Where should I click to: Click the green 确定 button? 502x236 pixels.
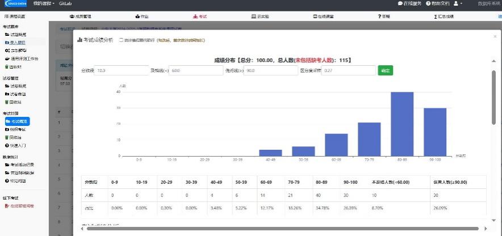point(385,71)
